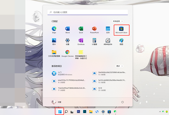Image resolution: width=169 pixels, height=115 pixels.
Task: Open Microsoft Edge from pinned apps
Action: tap(54, 30)
